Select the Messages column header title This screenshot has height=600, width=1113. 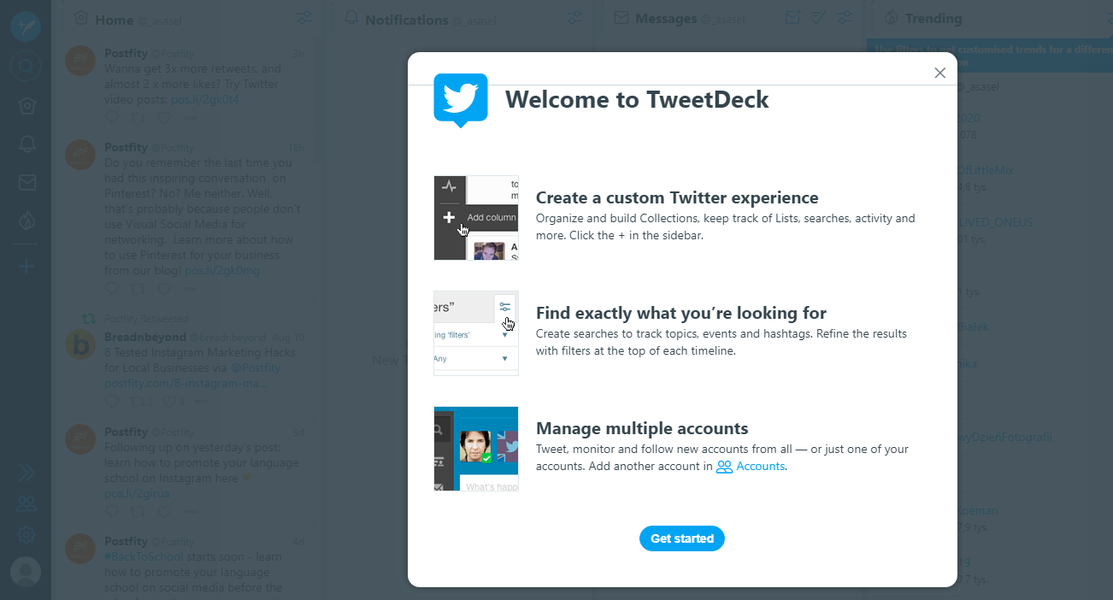666,19
